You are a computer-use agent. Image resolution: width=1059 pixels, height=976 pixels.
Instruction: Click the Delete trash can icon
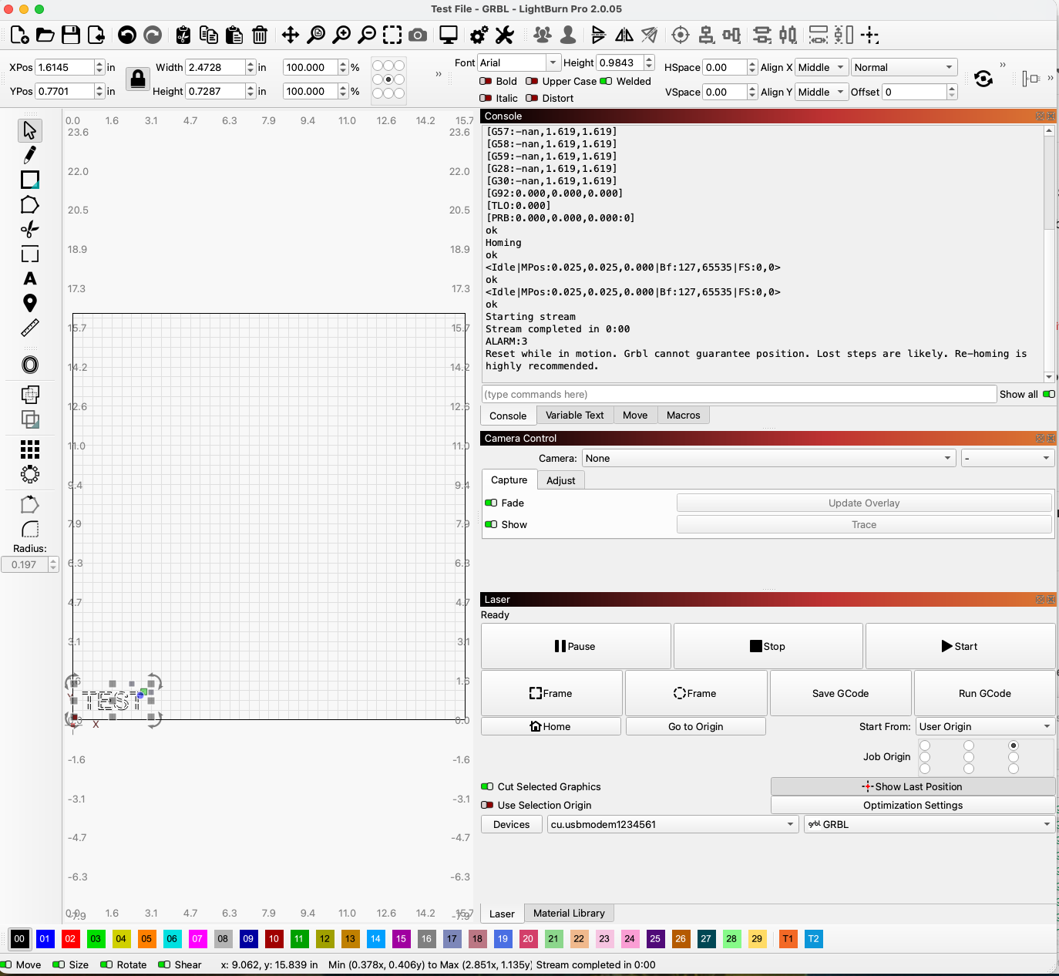[x=260, y=35]
